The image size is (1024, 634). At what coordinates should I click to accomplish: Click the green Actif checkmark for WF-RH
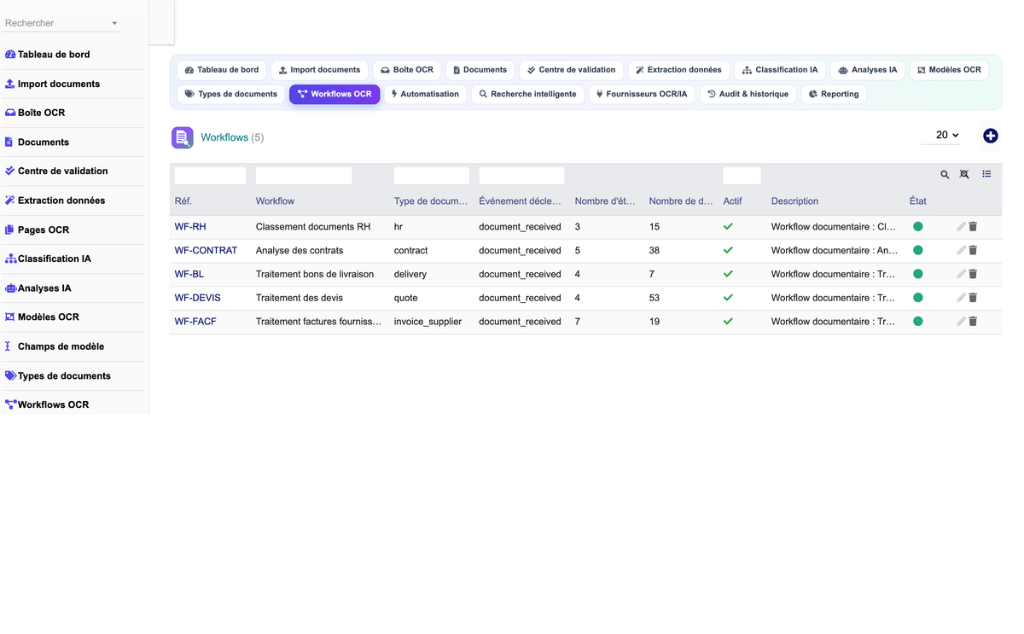(x=728, y=227)
